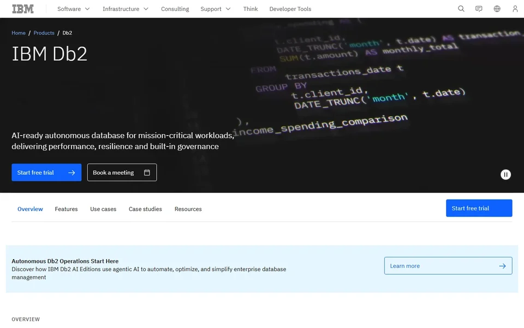
Task: Expand the Support menu
Action: [x=215, y=9]
